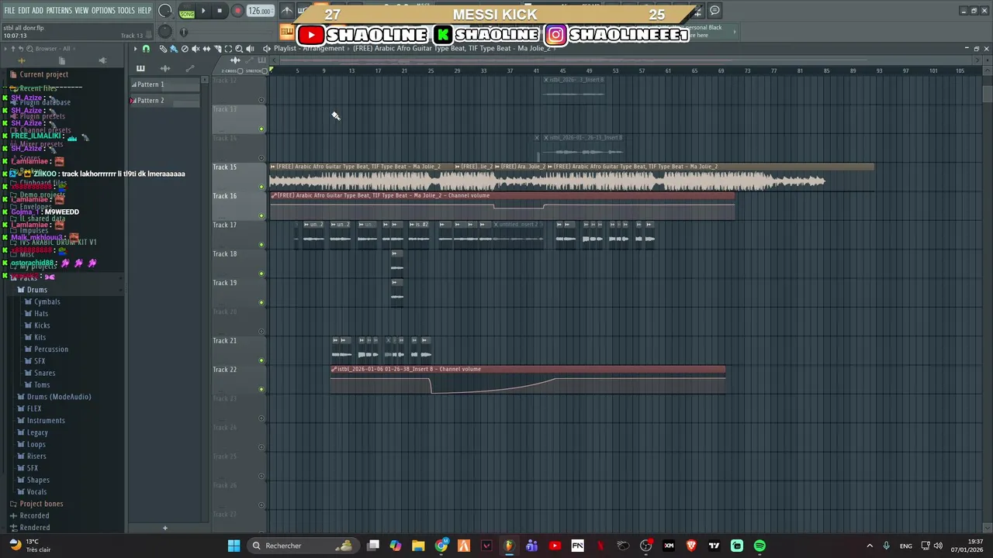The height and width of the screenshot is (558, 993).
Task: Select the playlist Paint brush tool
Action: point(174,49)
